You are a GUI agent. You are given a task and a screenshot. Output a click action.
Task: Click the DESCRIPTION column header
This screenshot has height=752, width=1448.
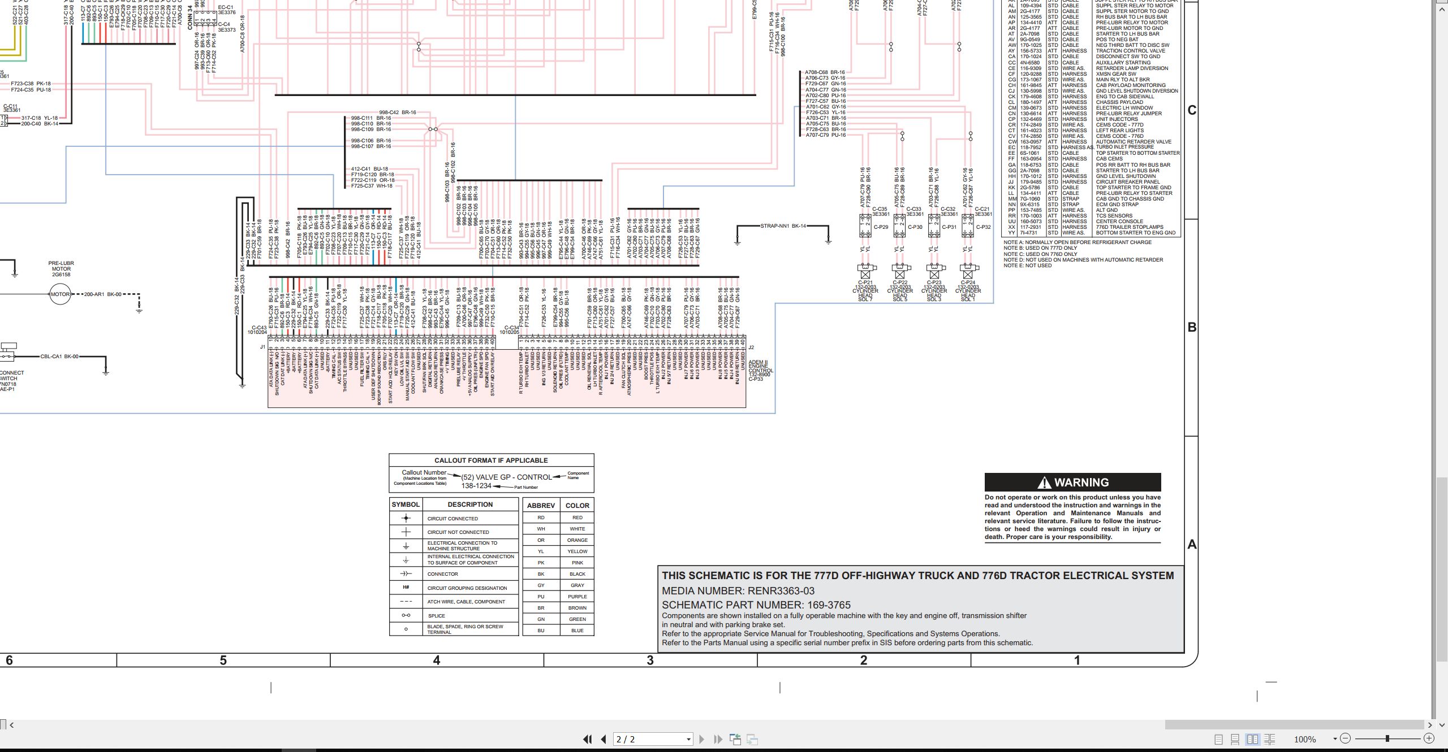tap(470, 505)
